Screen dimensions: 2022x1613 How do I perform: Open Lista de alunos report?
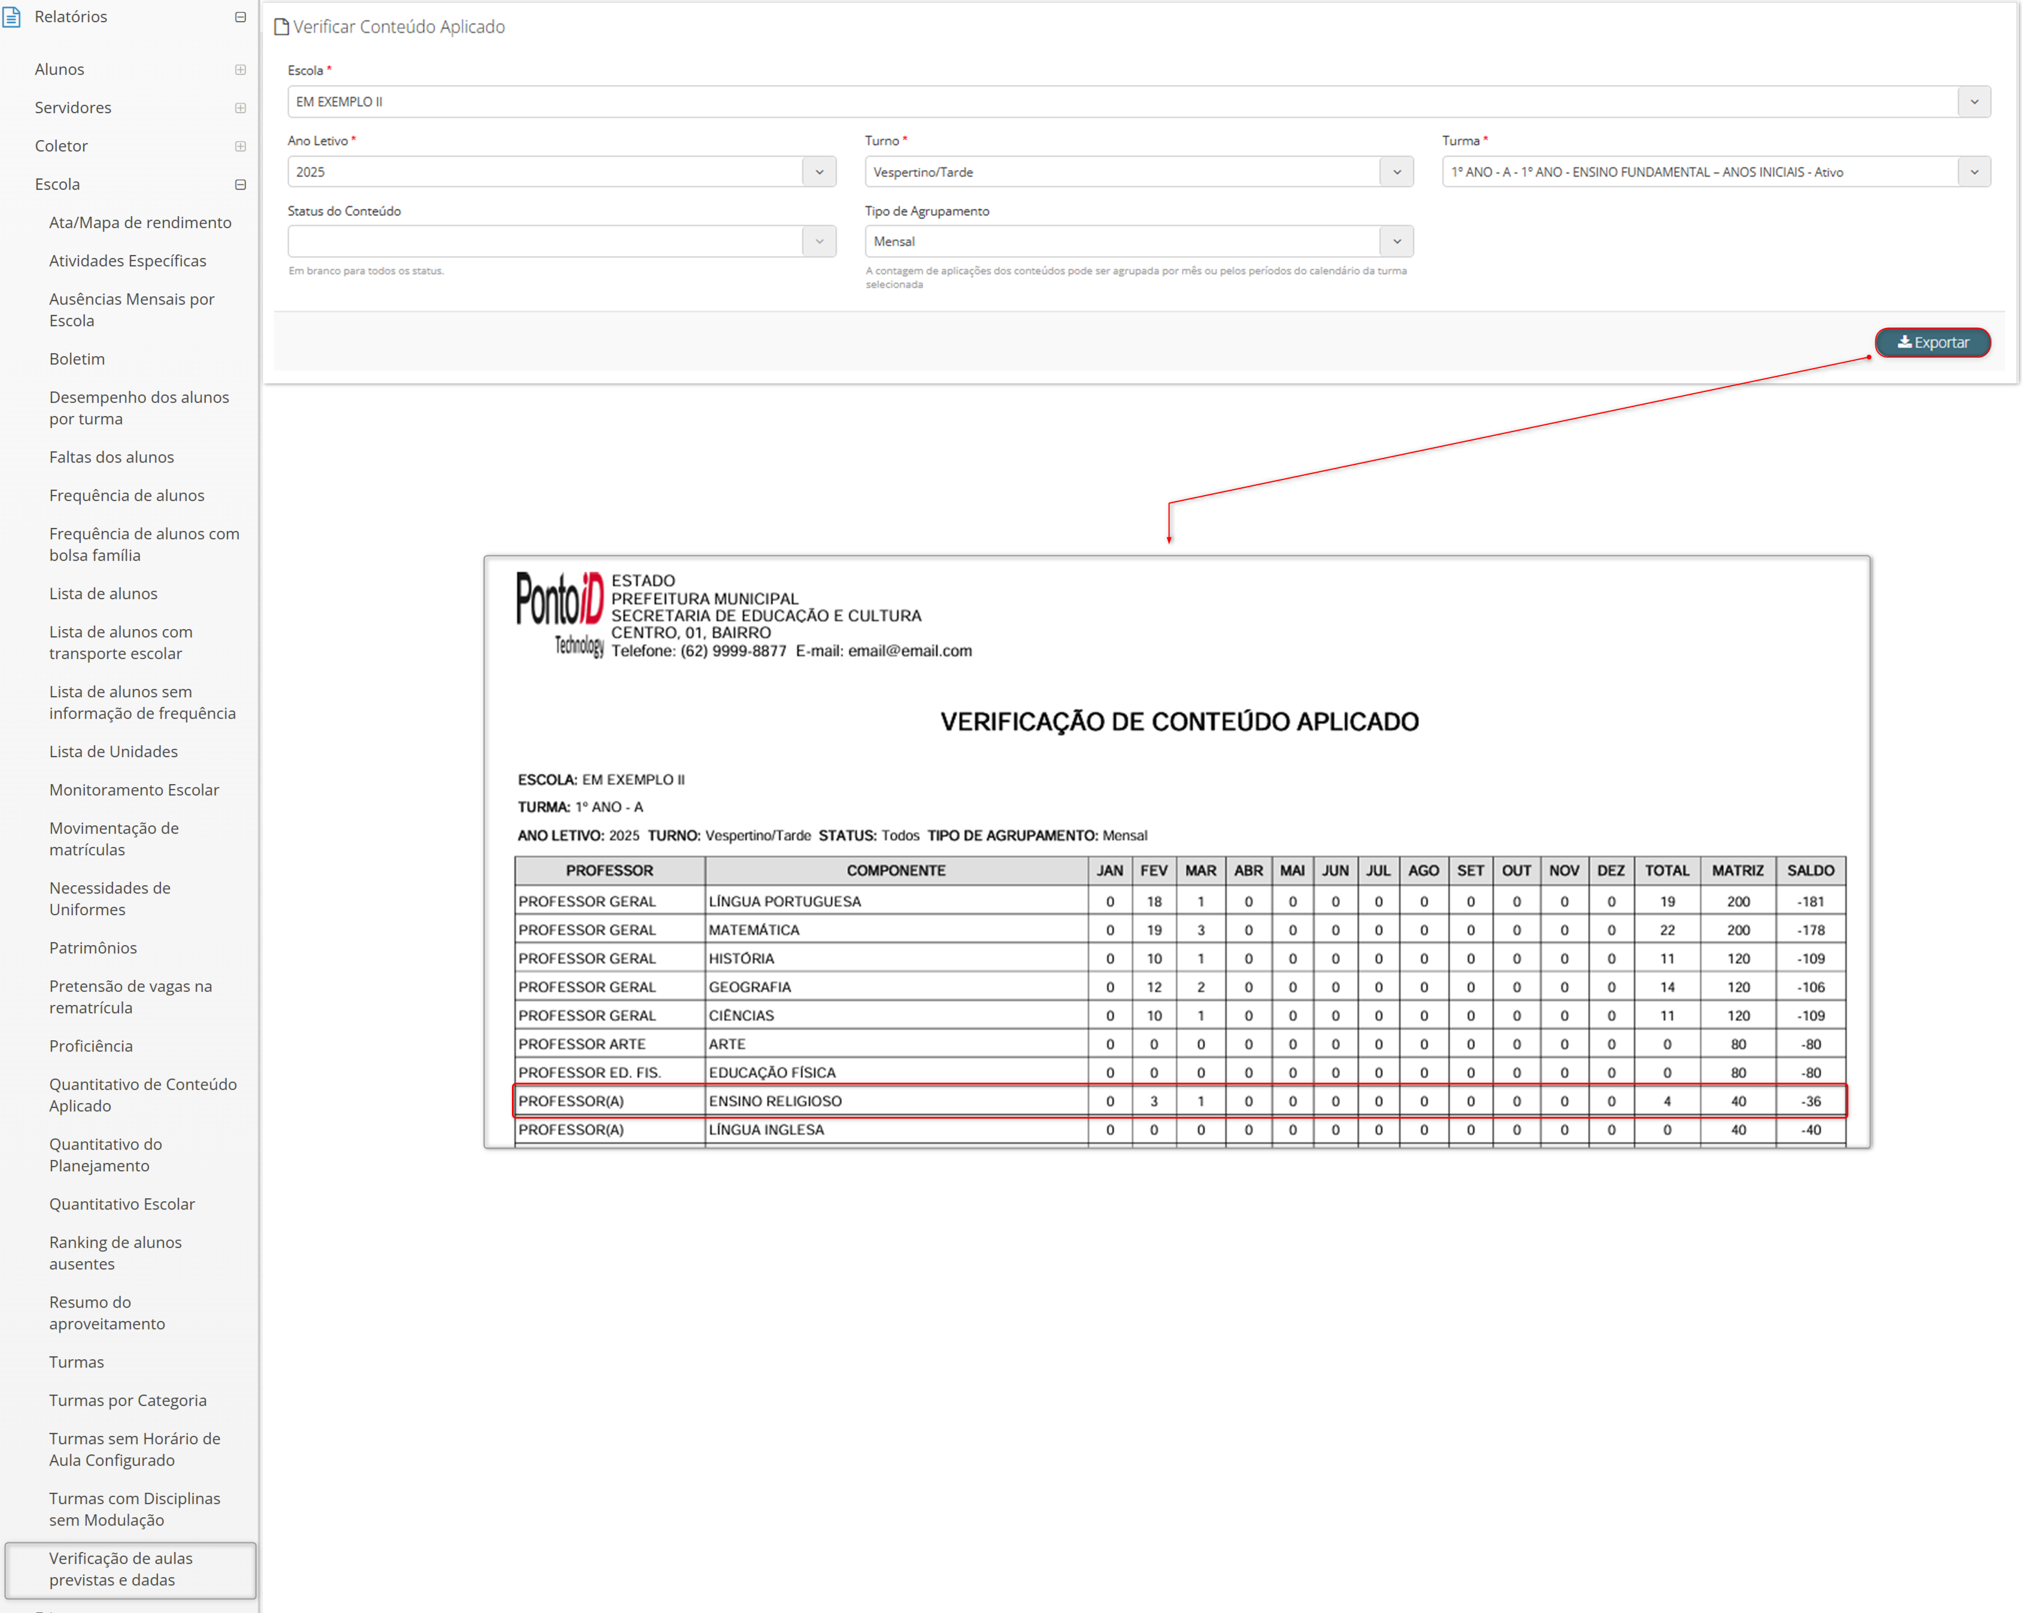pyautogui.click(x=103, y=594)
